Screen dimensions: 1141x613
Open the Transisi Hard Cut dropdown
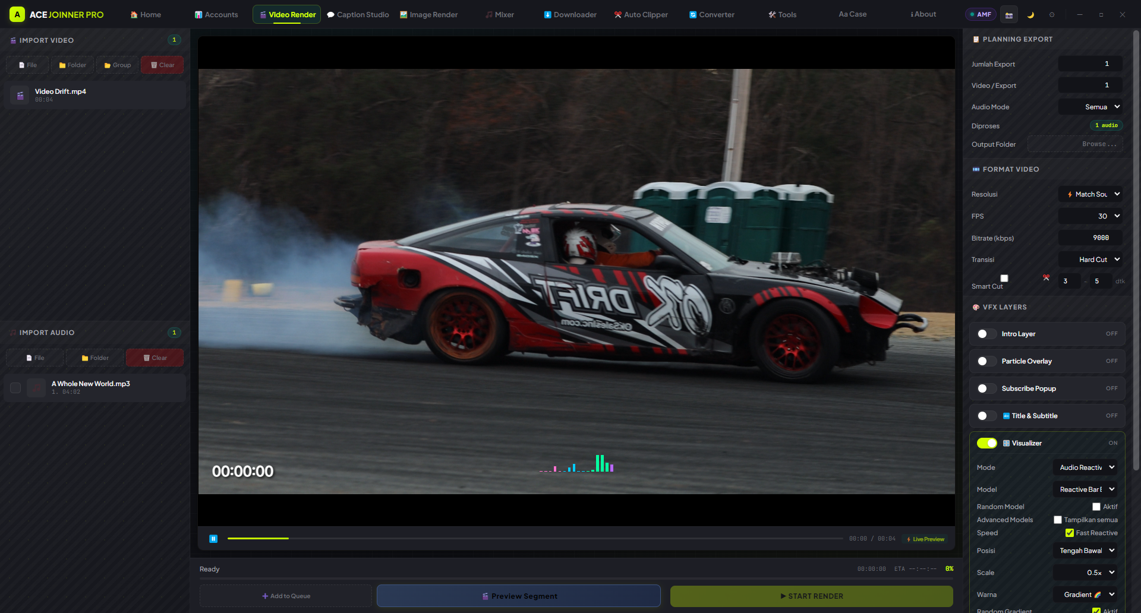(1090, 260)
